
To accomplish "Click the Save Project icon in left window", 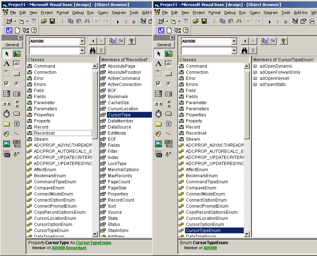I will pos(52,21).
